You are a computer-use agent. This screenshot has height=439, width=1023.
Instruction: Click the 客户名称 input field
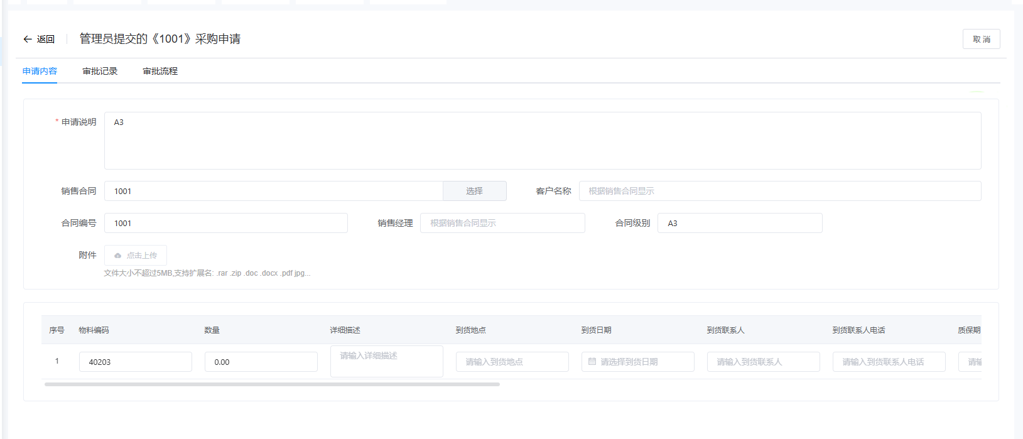click(x=779, y=191)
